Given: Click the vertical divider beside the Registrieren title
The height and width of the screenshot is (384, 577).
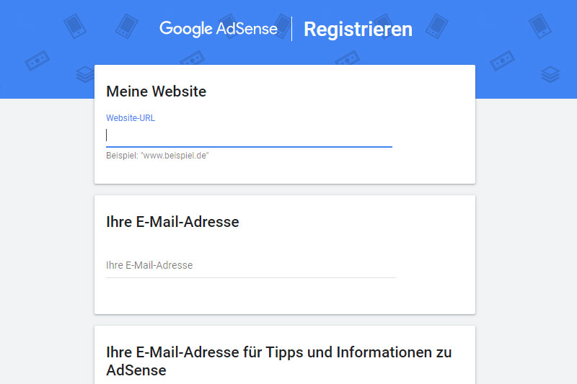Looking at the screenshot, I should [x=292, y=29].
